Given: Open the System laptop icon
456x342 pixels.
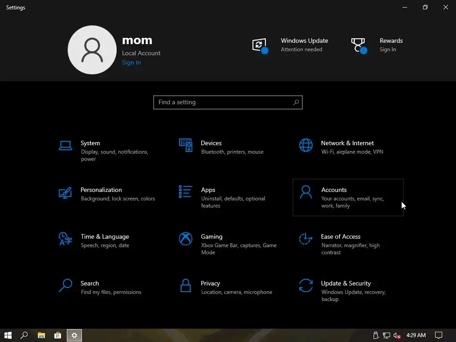Looking at the screenshot, I should pyautogui.click(x=65, y=146).
